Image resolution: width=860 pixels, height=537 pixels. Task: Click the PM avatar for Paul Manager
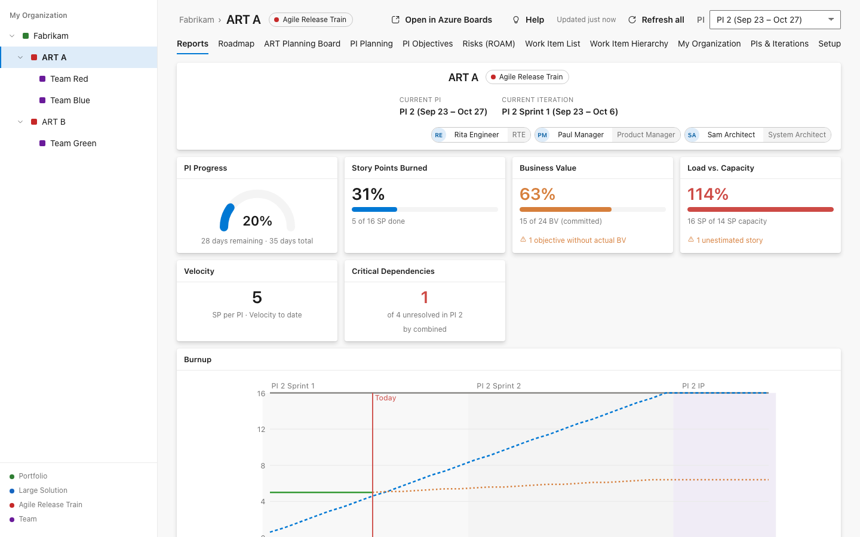(542, 135)
